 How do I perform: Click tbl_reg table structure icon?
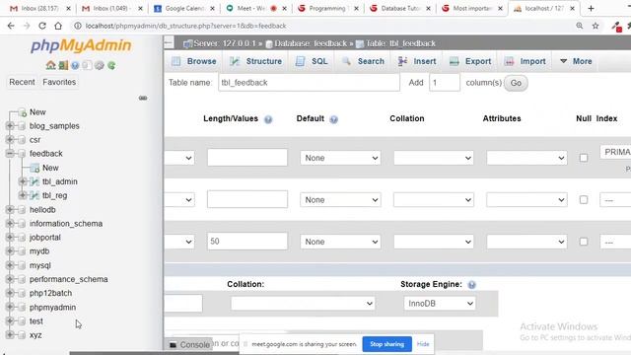[x=35, y=195]
